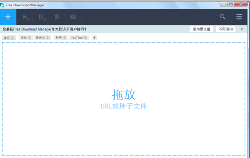Switch to the YouTube (0) tab
Viewport: 250px width, 158px height.
click(x=79, y=38)
